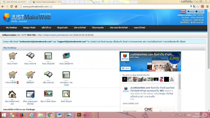Open the open-book article system icon
Screen dimensions: 210x118
point(30,56)
